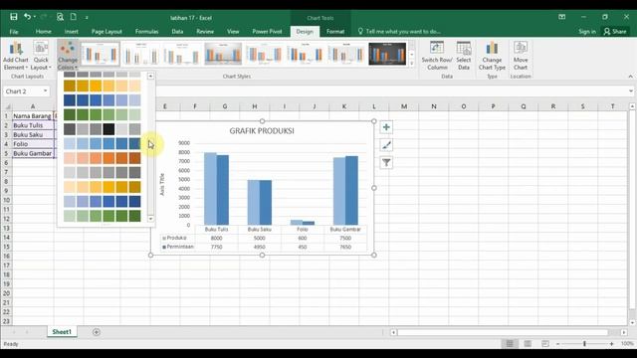Click the Ribbon Display Options icon
Screen dimensions: 637x358
561,17
